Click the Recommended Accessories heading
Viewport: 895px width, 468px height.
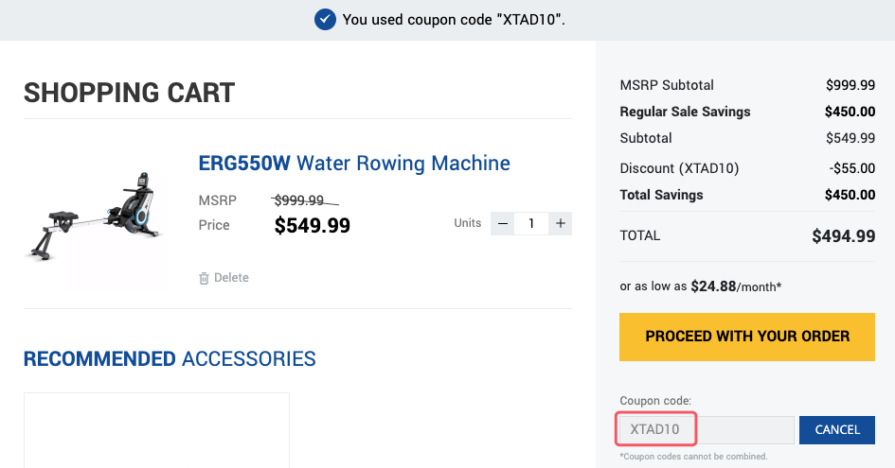(170, 359)
